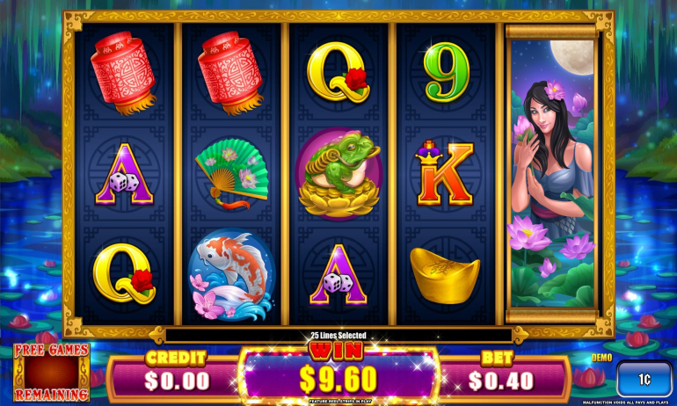This screenshot has height=406, width=677.
Task: Click the purple A symbol on first reel
Action: pyautogui.click(x=124, y=174)
